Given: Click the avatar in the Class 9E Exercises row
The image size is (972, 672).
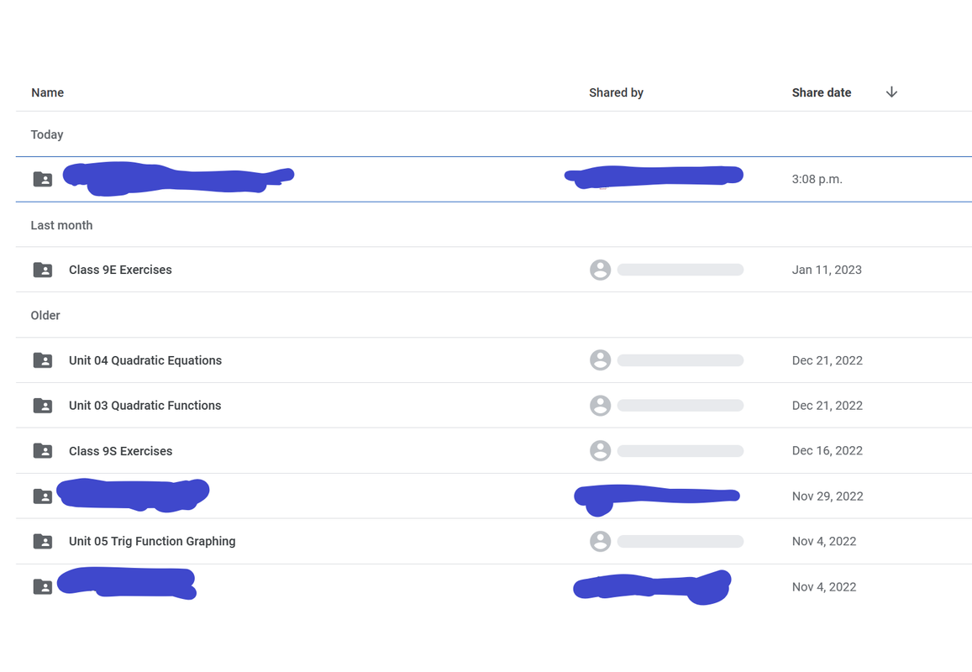Looking at the screenshot, I should [600, 270].
